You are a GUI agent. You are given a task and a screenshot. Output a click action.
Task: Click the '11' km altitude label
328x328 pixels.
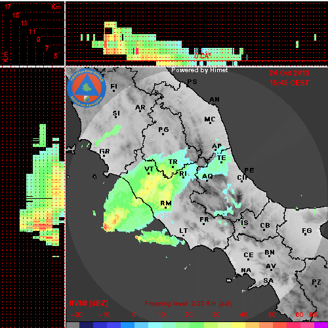tap(32, 31)
